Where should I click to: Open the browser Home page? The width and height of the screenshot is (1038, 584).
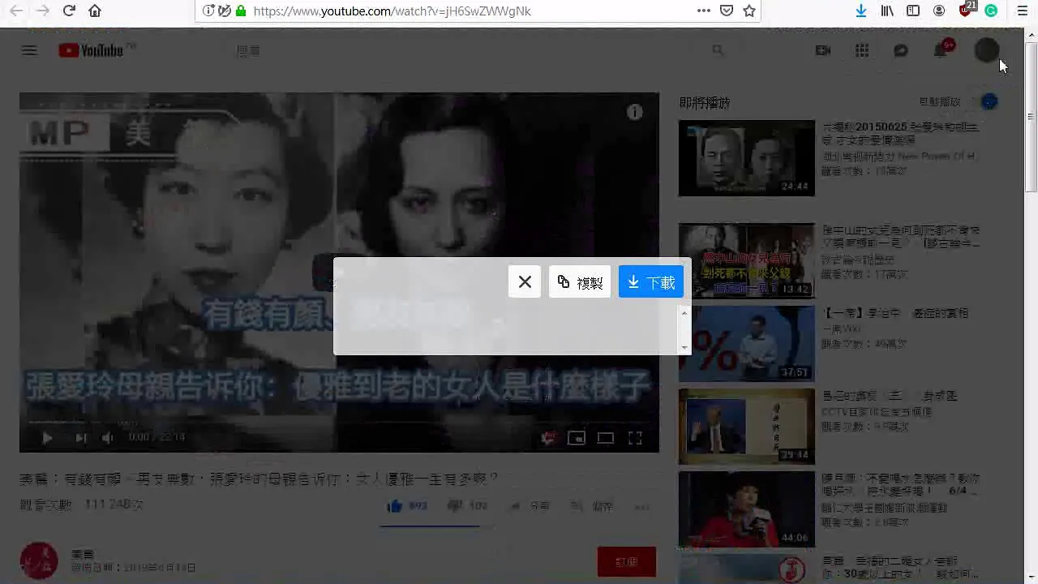click(x=95, y=11)
